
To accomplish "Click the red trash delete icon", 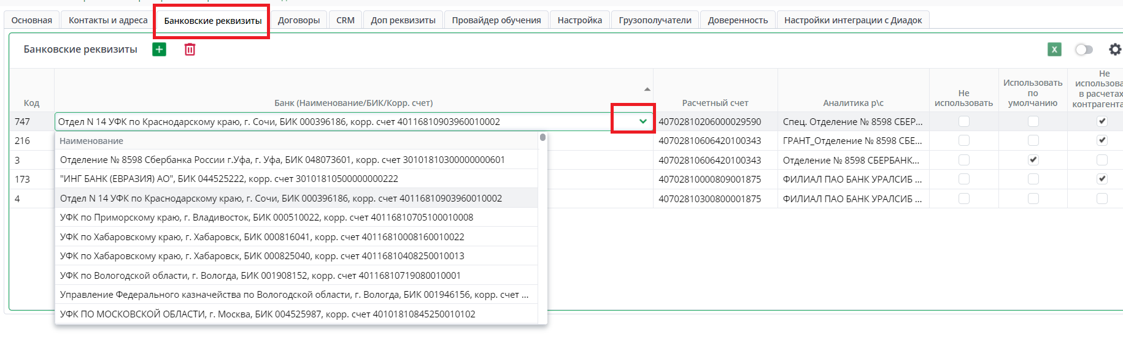I will tap(190, 50).
